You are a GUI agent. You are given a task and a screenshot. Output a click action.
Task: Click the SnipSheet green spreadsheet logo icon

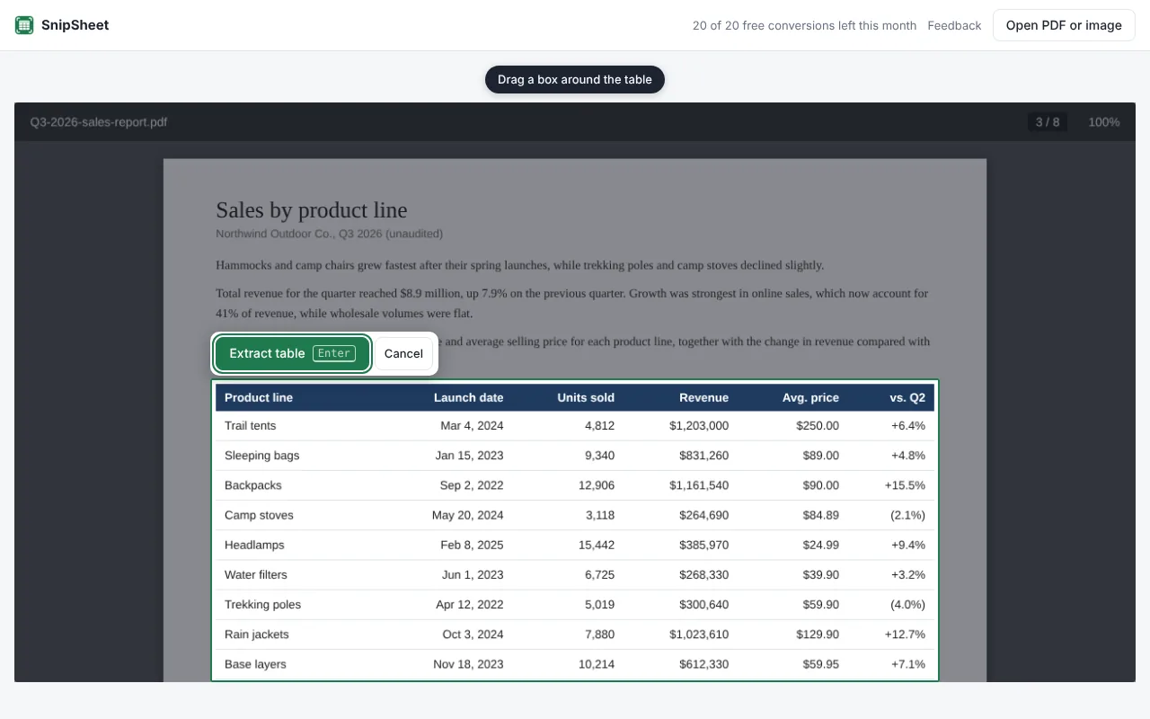24,25
